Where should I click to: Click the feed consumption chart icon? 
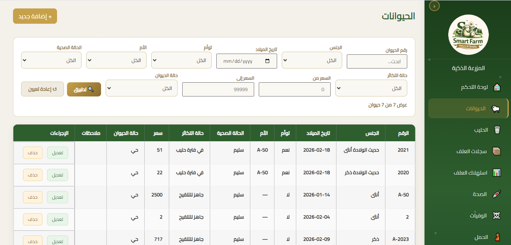[497, 173]
